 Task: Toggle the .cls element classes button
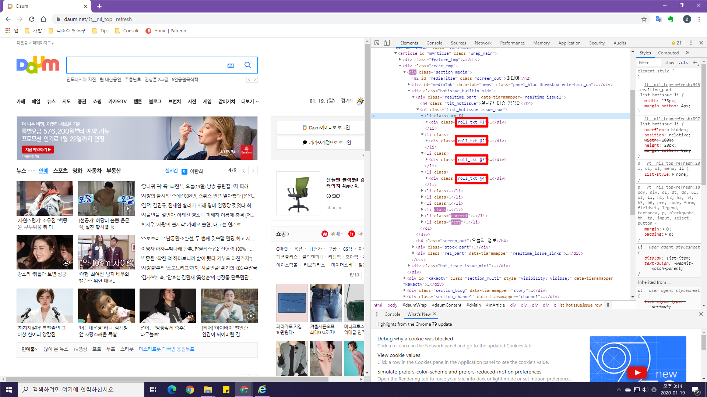683,62
